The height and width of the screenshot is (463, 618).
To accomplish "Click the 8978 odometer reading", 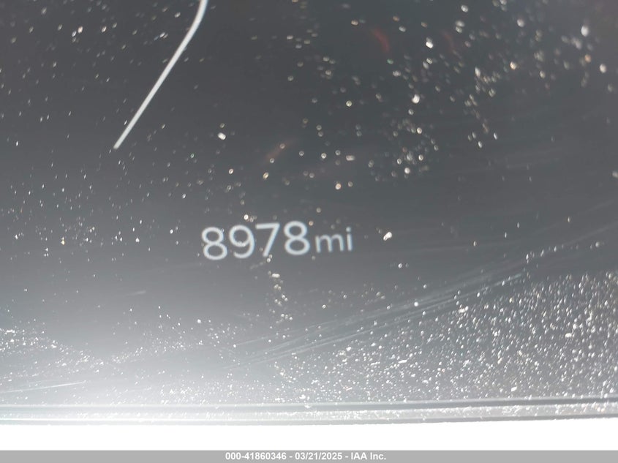I will 256,241.
